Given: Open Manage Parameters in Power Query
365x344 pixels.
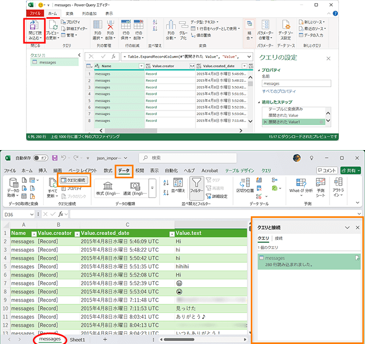Looking at the screenshot, I should [x=265, y=30].
